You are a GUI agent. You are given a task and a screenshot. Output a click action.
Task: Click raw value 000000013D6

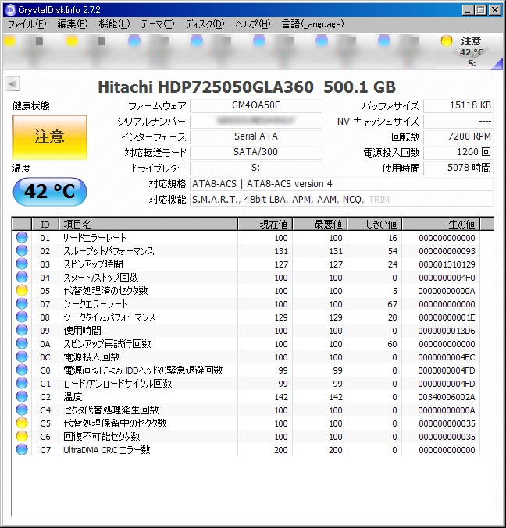[447, 331]
